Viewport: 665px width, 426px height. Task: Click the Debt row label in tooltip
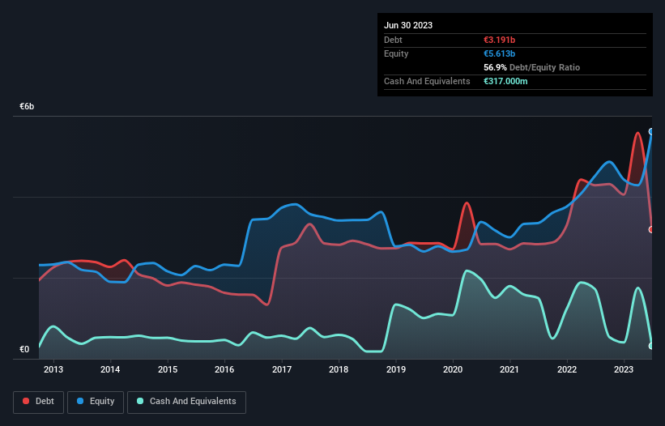393,40
